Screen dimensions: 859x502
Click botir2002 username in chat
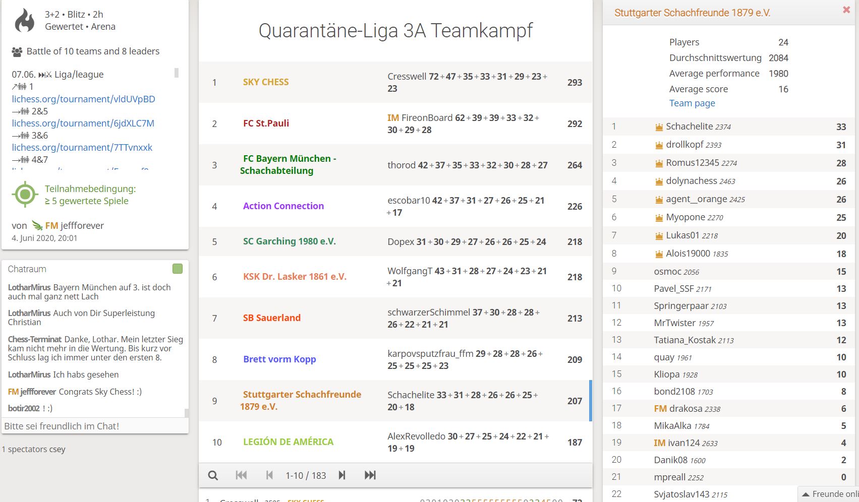(24, 409)
